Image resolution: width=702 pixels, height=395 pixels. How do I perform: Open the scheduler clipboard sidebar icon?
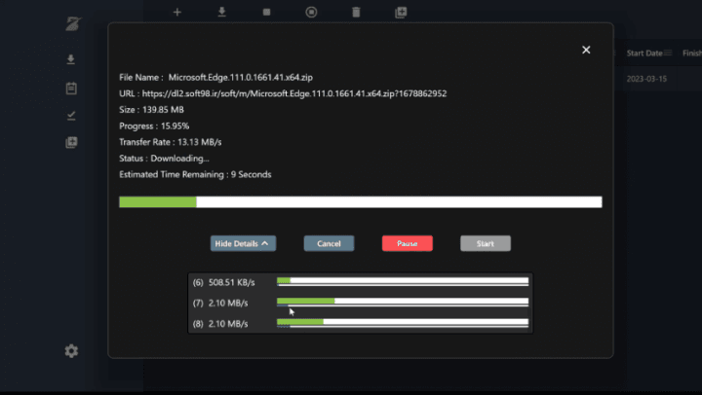[71, 88]
